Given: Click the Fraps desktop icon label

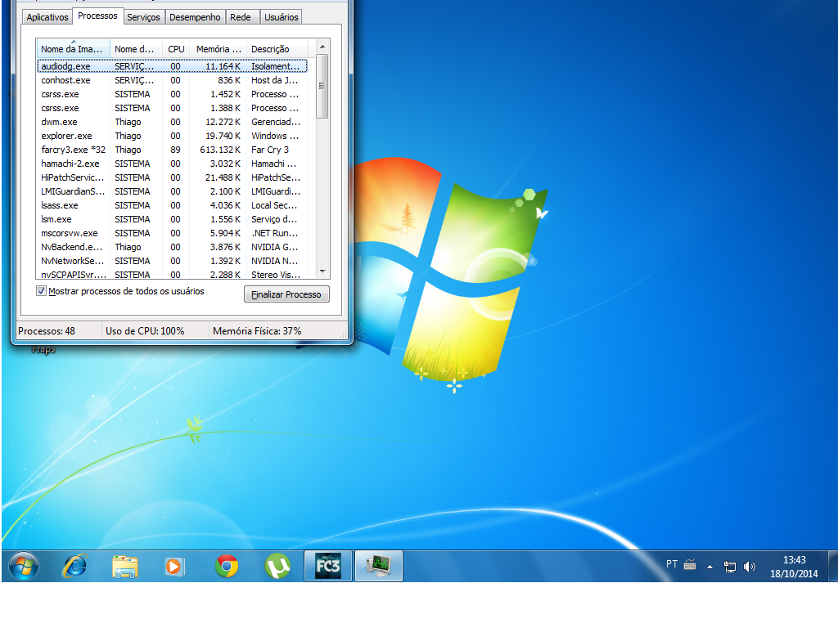Looking at the screenshot, I should (43, 348).
